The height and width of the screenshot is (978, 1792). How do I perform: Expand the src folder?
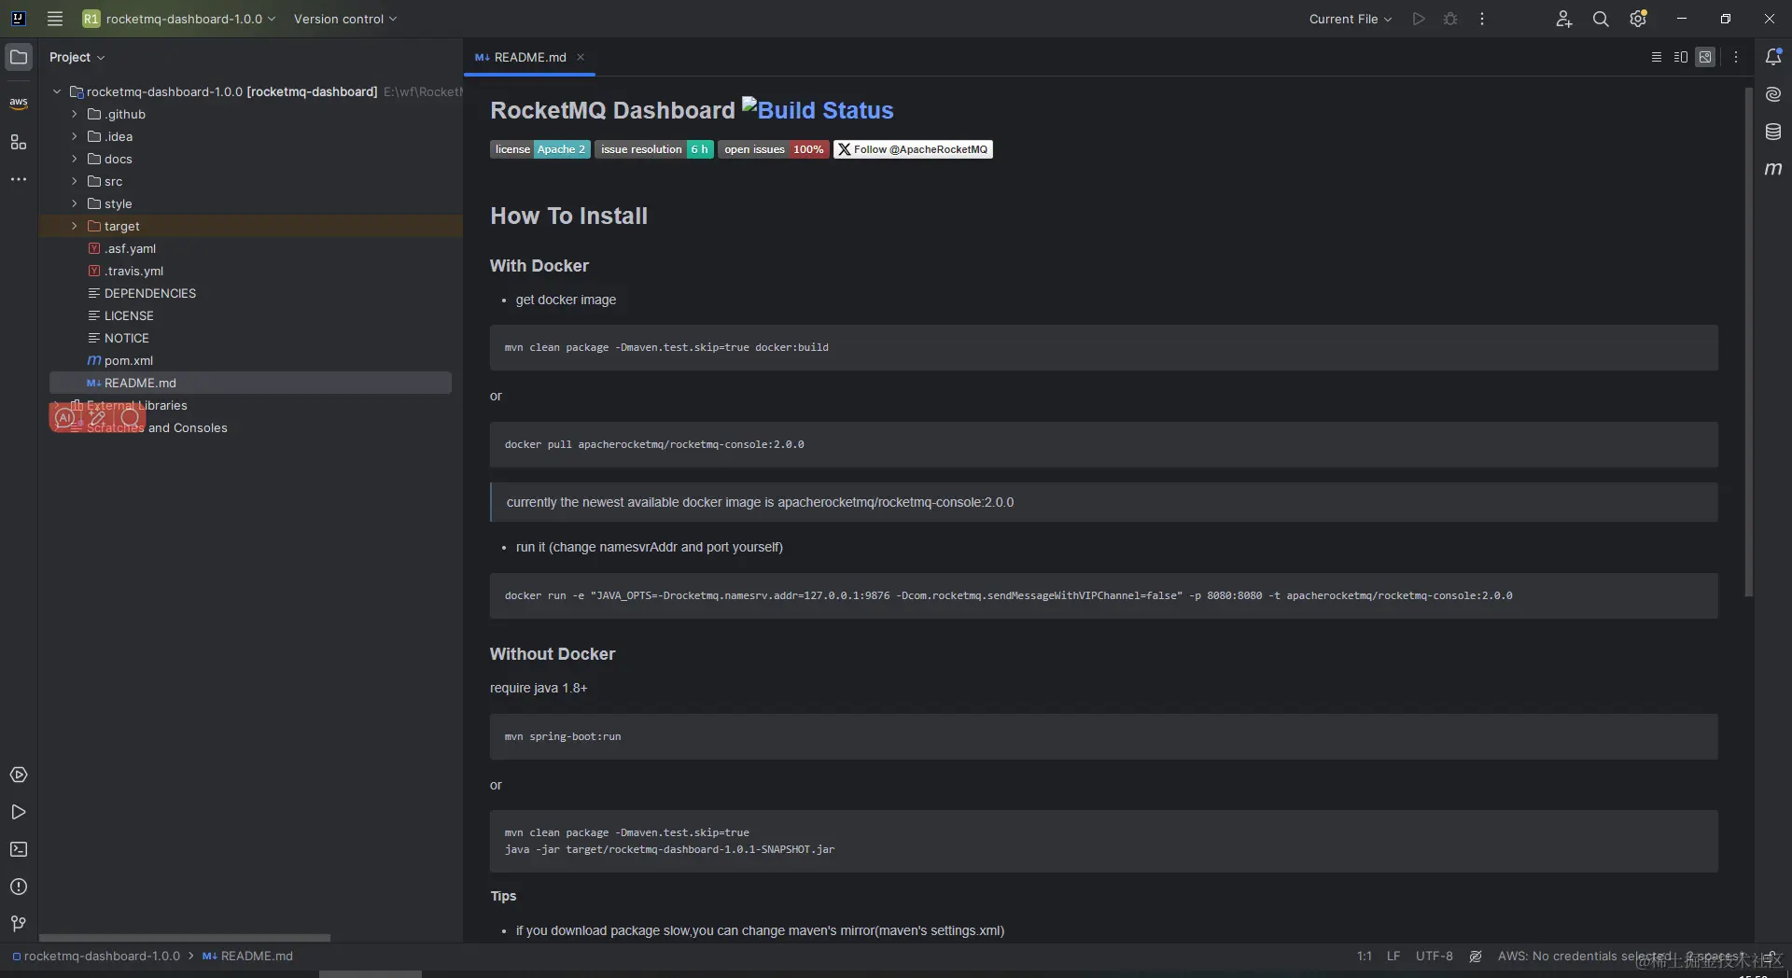point(75,181)
